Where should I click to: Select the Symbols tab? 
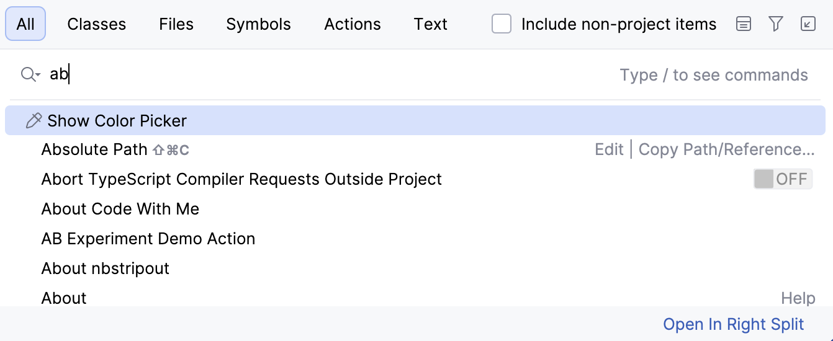258,24
